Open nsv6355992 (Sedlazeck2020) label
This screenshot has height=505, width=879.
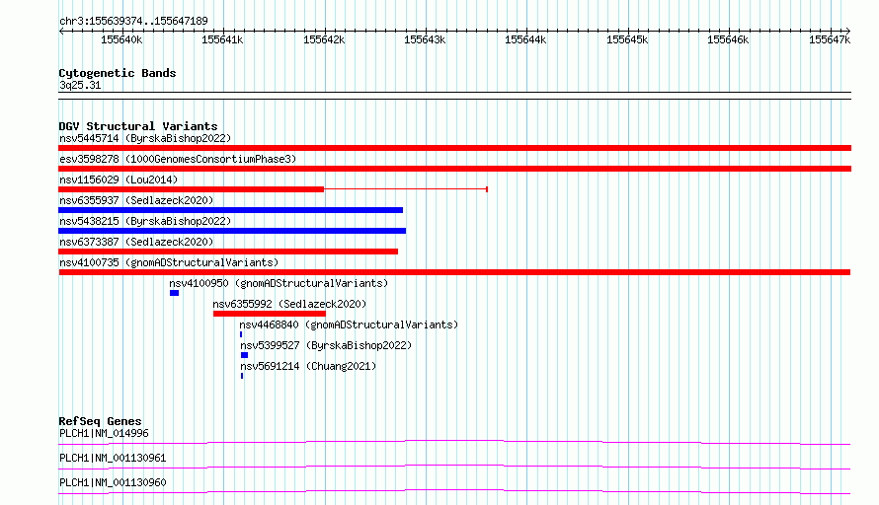click(289, 304)
